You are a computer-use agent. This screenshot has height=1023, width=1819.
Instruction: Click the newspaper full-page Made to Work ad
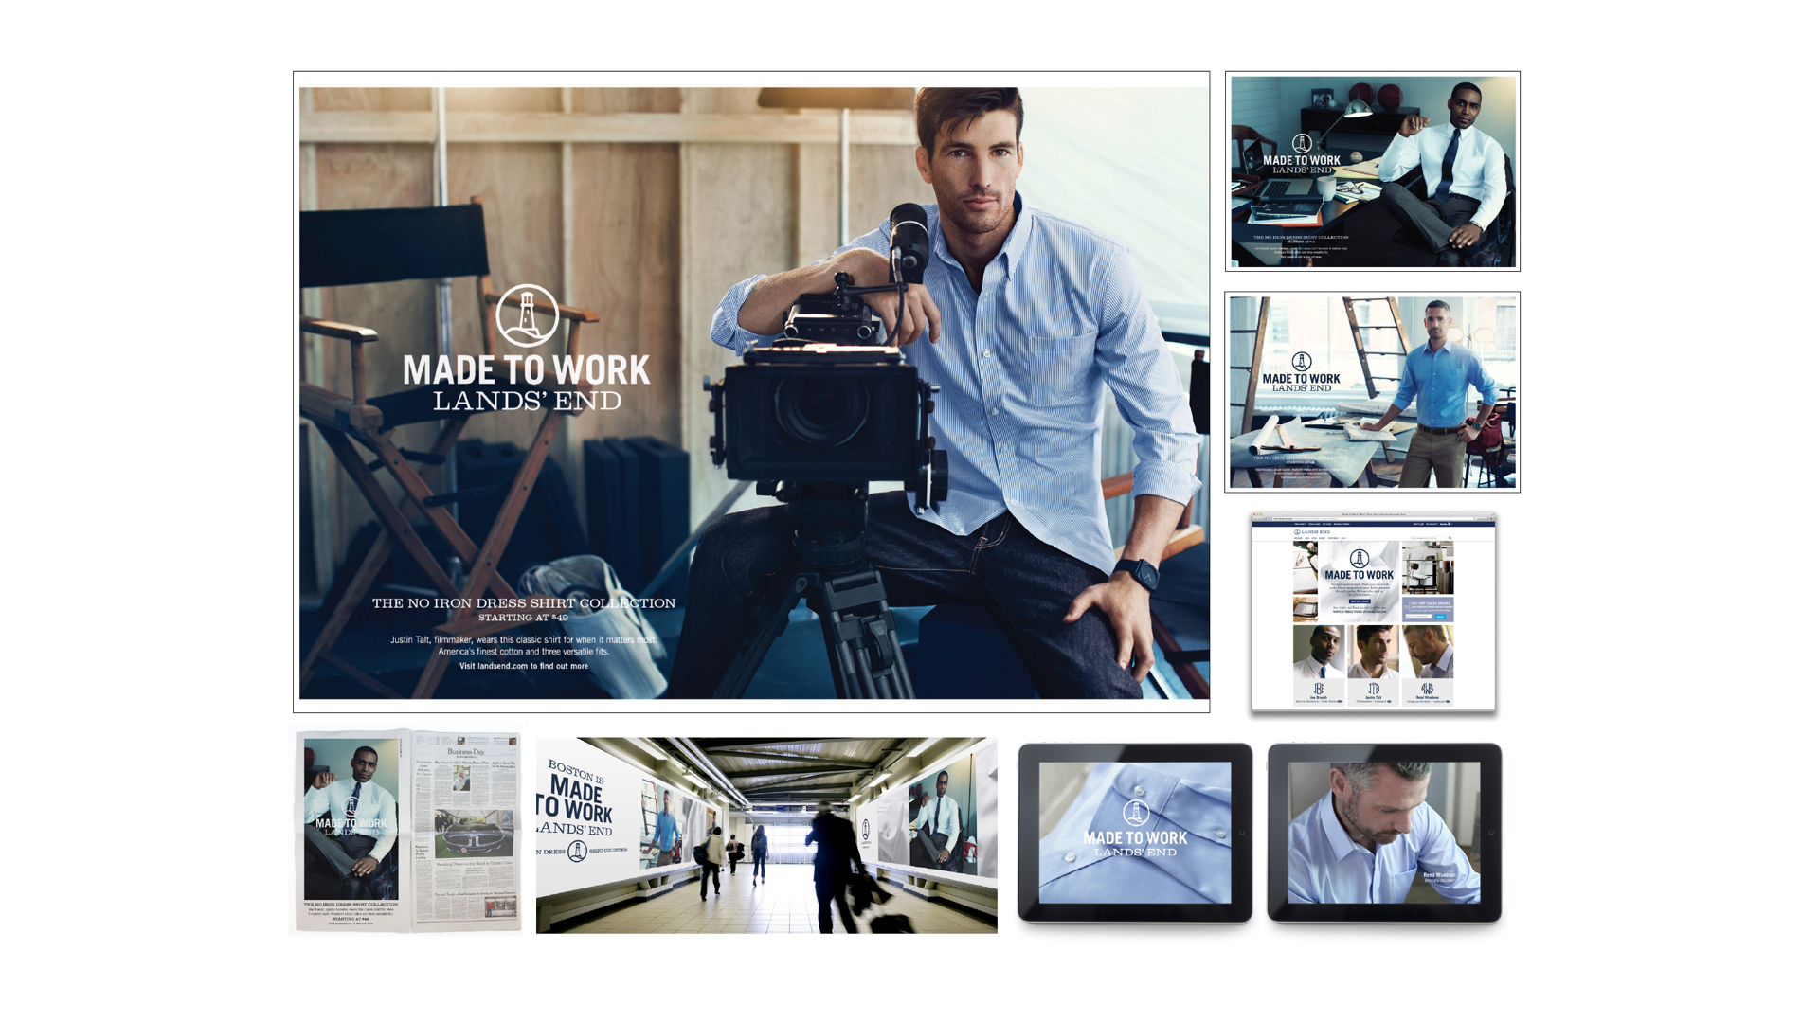(x=351, y=819)
